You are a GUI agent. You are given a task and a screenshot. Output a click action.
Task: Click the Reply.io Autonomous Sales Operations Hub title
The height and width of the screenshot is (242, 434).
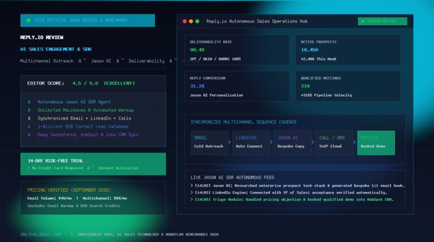pos(257,21)
